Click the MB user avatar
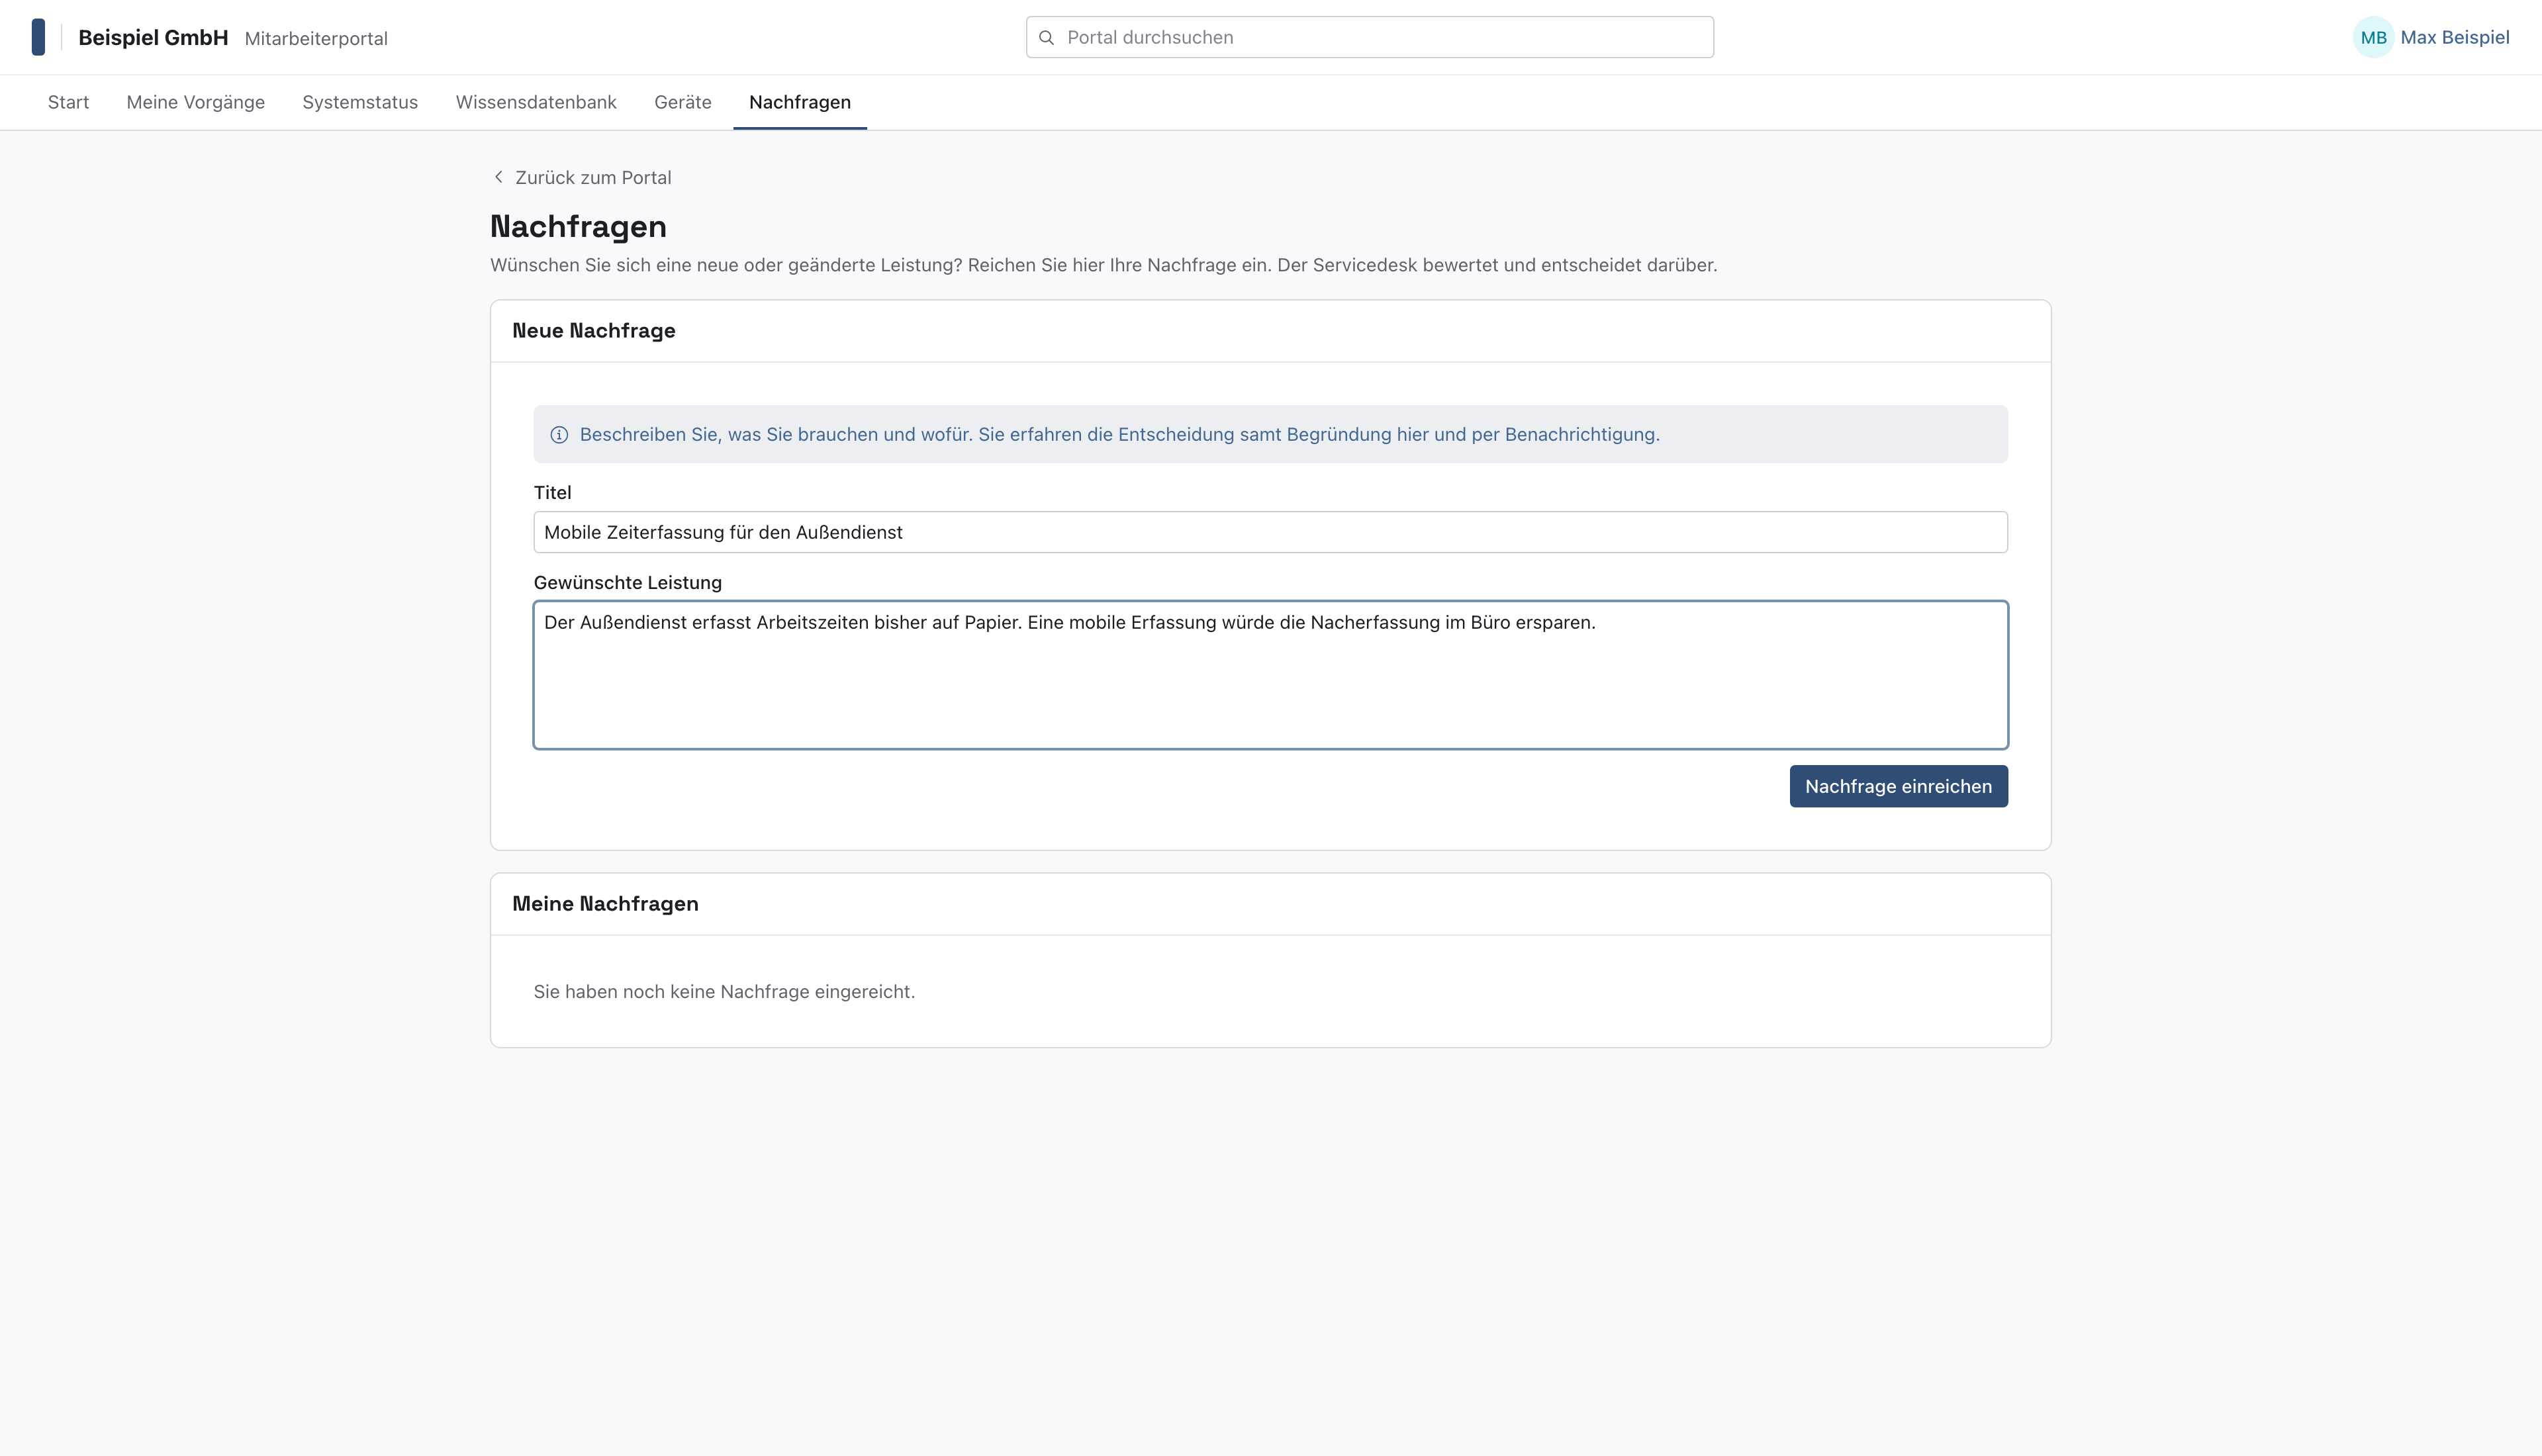 2373,37
